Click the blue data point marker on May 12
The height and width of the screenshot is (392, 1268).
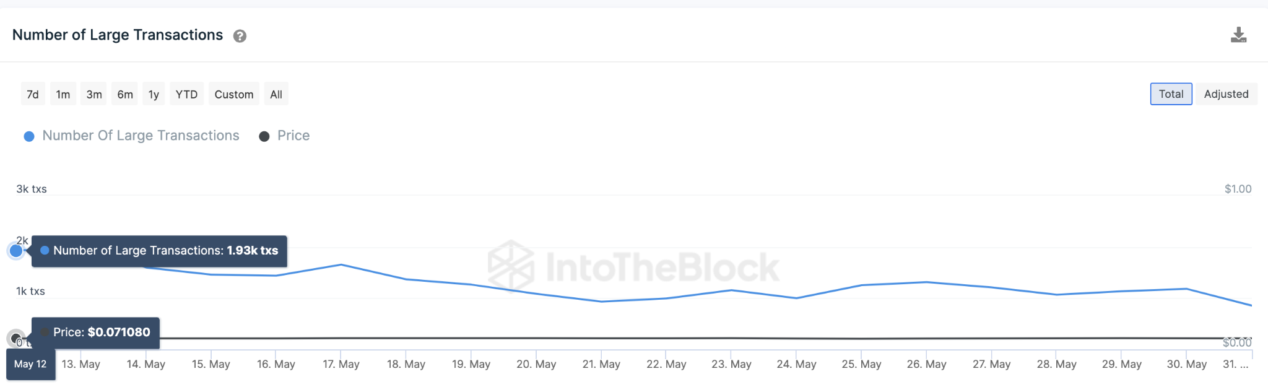click(x=16, y=251)
